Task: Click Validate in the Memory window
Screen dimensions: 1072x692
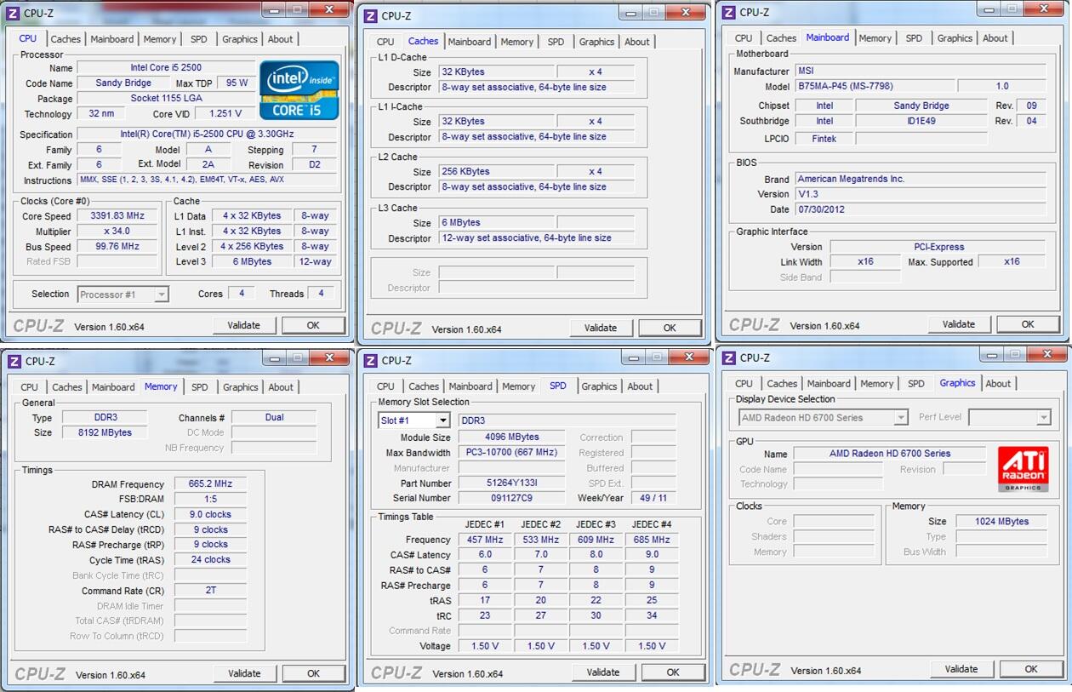Action: [x=244, y=673]
